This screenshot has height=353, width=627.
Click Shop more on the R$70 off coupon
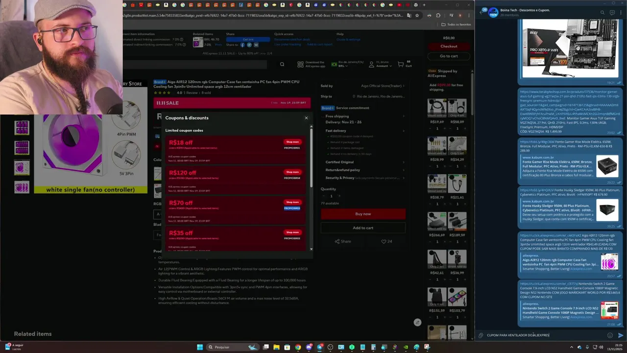click(x=292, y=202)
